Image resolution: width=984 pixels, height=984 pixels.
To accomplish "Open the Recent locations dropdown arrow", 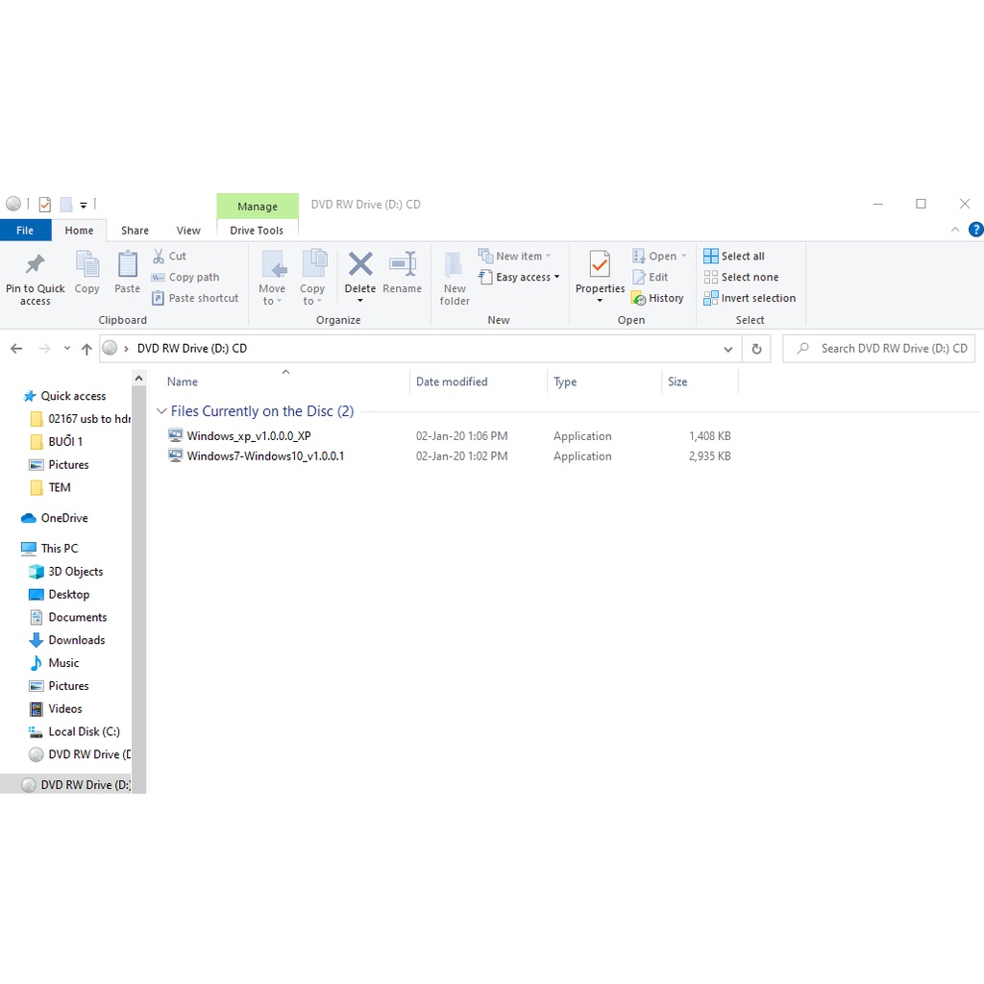I will point(67,349).
